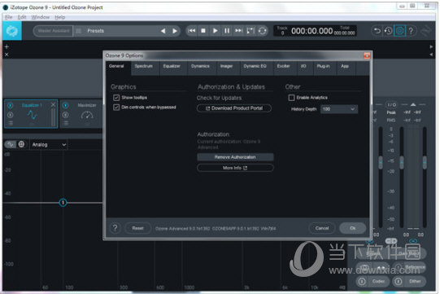The height and width of the screenshot is (294, 440).
Task: Toggle the loop region button
Action: (x=250, y=31)
